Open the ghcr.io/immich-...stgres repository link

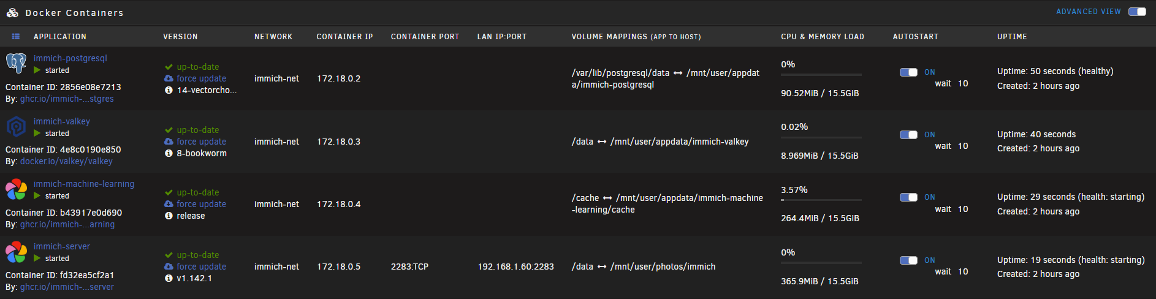tap(67, 99)
